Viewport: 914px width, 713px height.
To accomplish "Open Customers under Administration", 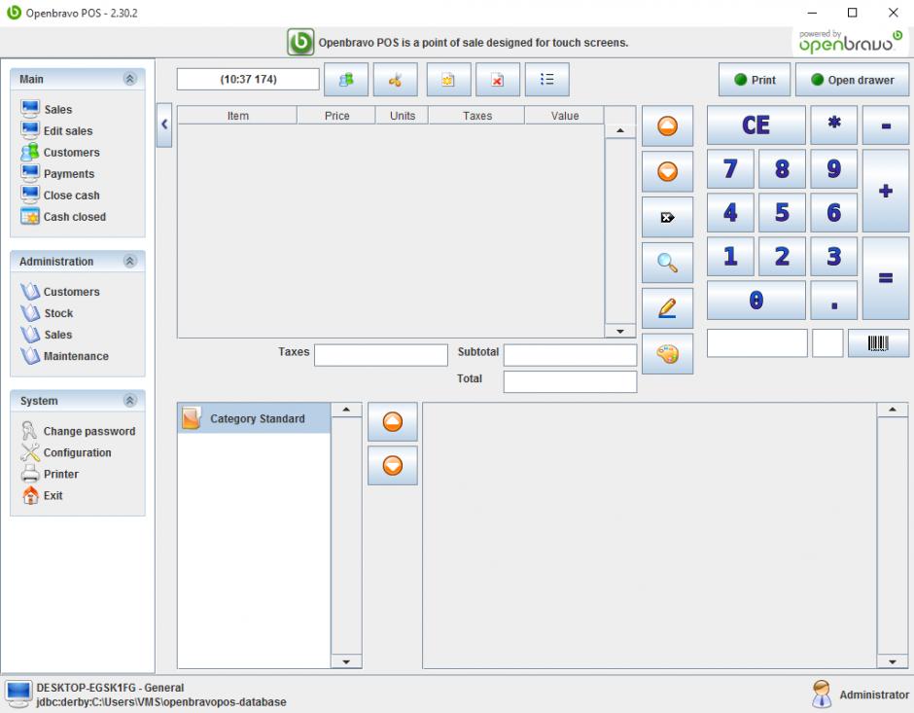I will [x=60, y=292].
